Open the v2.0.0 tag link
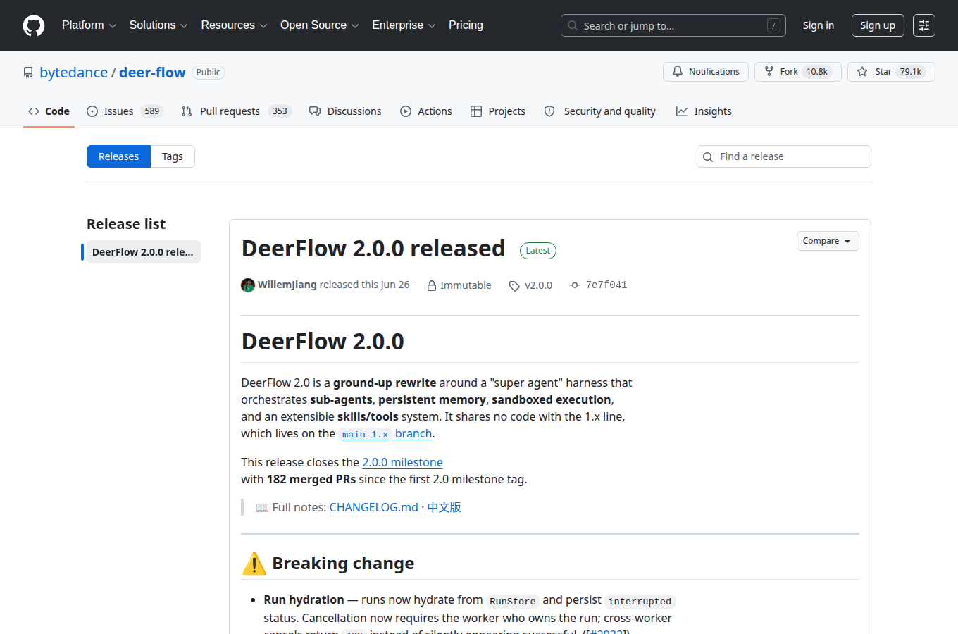The image size is (958, 634). point(539,285)
